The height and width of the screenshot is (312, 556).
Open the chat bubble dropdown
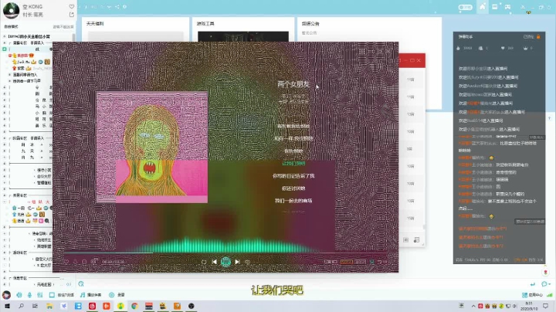(x=546, y=284)
